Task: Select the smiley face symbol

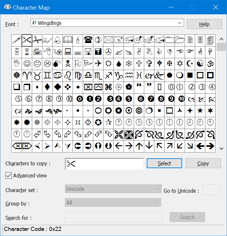Action: tap(27, 63)
